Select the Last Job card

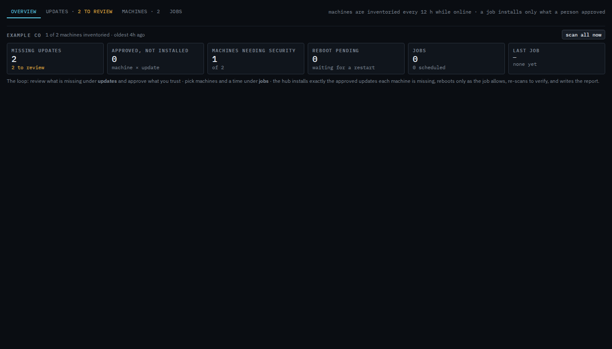[557, 59]
